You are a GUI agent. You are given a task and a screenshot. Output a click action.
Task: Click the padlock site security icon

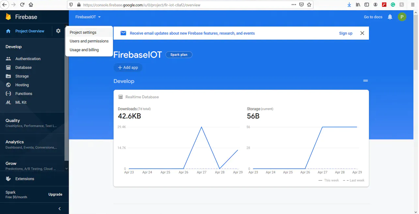79,5
